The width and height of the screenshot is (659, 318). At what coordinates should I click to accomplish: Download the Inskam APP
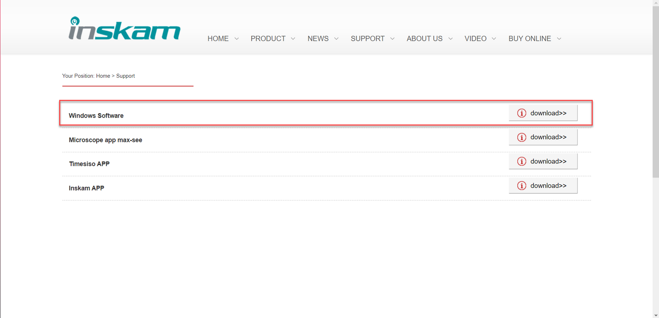pos(543,186)
